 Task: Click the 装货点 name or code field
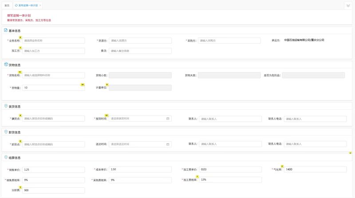(53, 119)
